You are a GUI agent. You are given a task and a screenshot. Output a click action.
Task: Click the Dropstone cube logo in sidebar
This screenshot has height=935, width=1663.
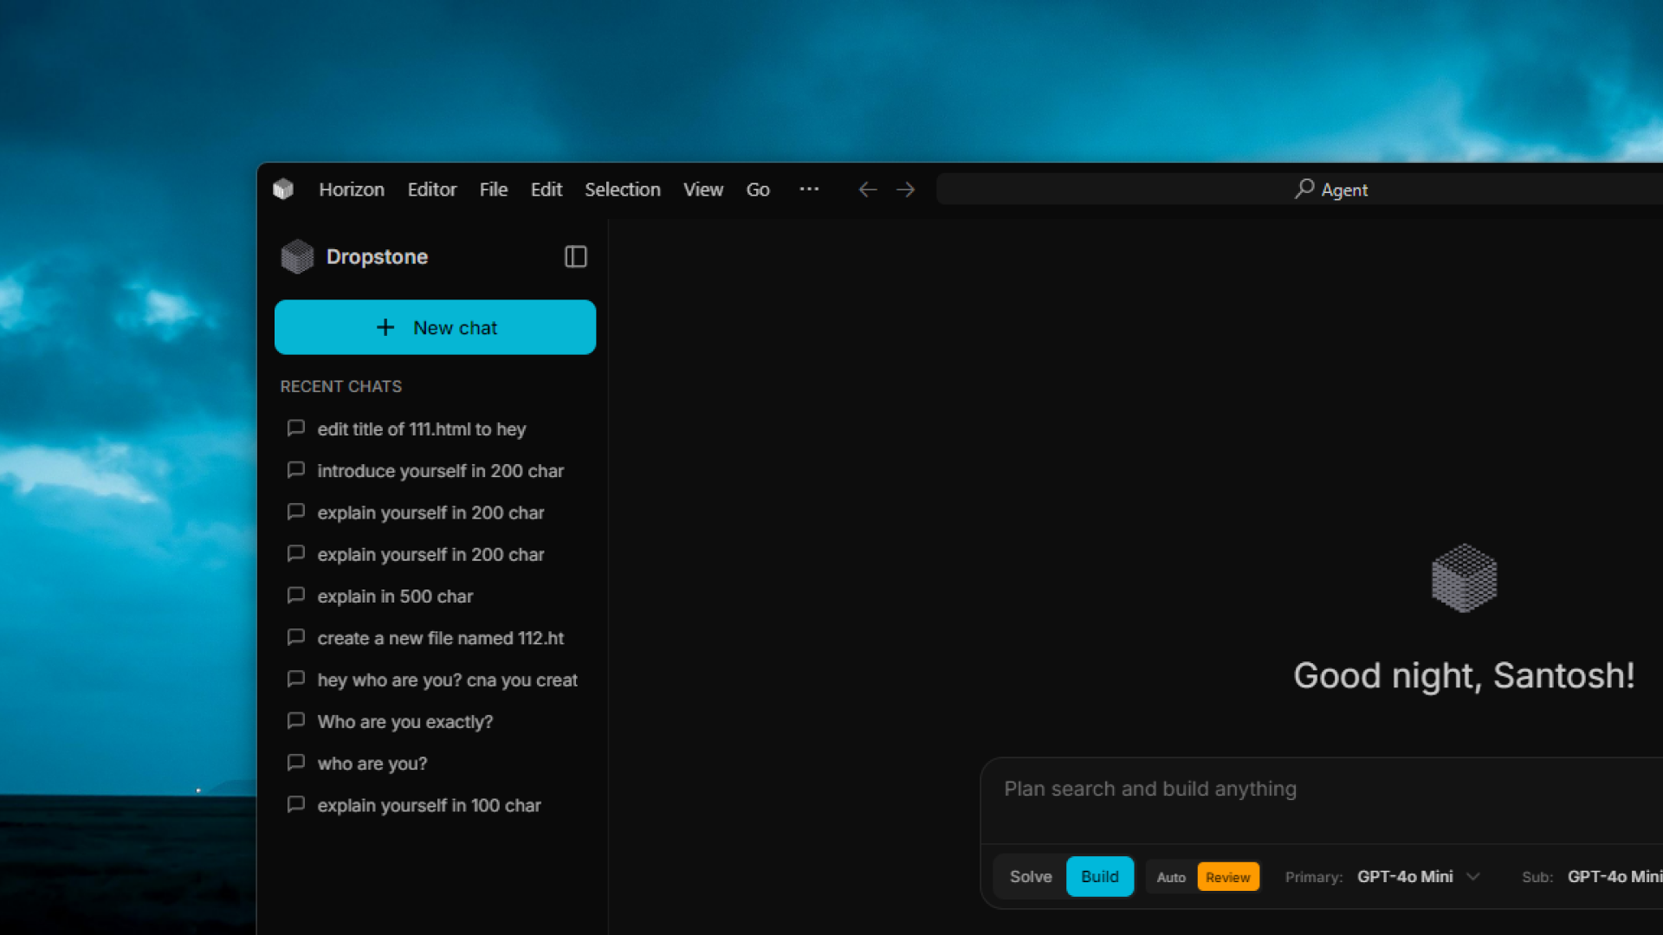[x=297, y=257]
